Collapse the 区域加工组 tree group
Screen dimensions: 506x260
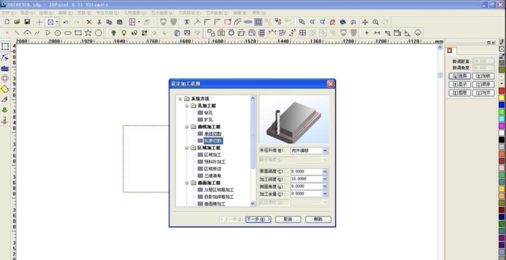click(x=187, y=148)
